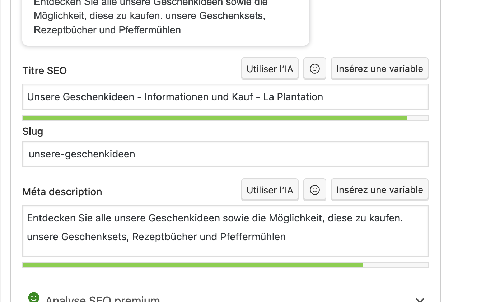Click the 'Slug' label

[33, 131]
